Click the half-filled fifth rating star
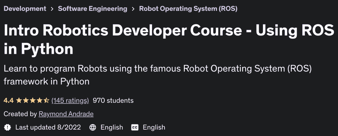The image size is (338, 136). coord(47,100)
